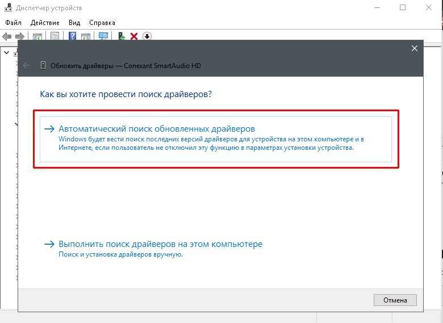The height and width of the screenshot is (323, 443).
Task: Open the Файл menu
Action: 13,23
